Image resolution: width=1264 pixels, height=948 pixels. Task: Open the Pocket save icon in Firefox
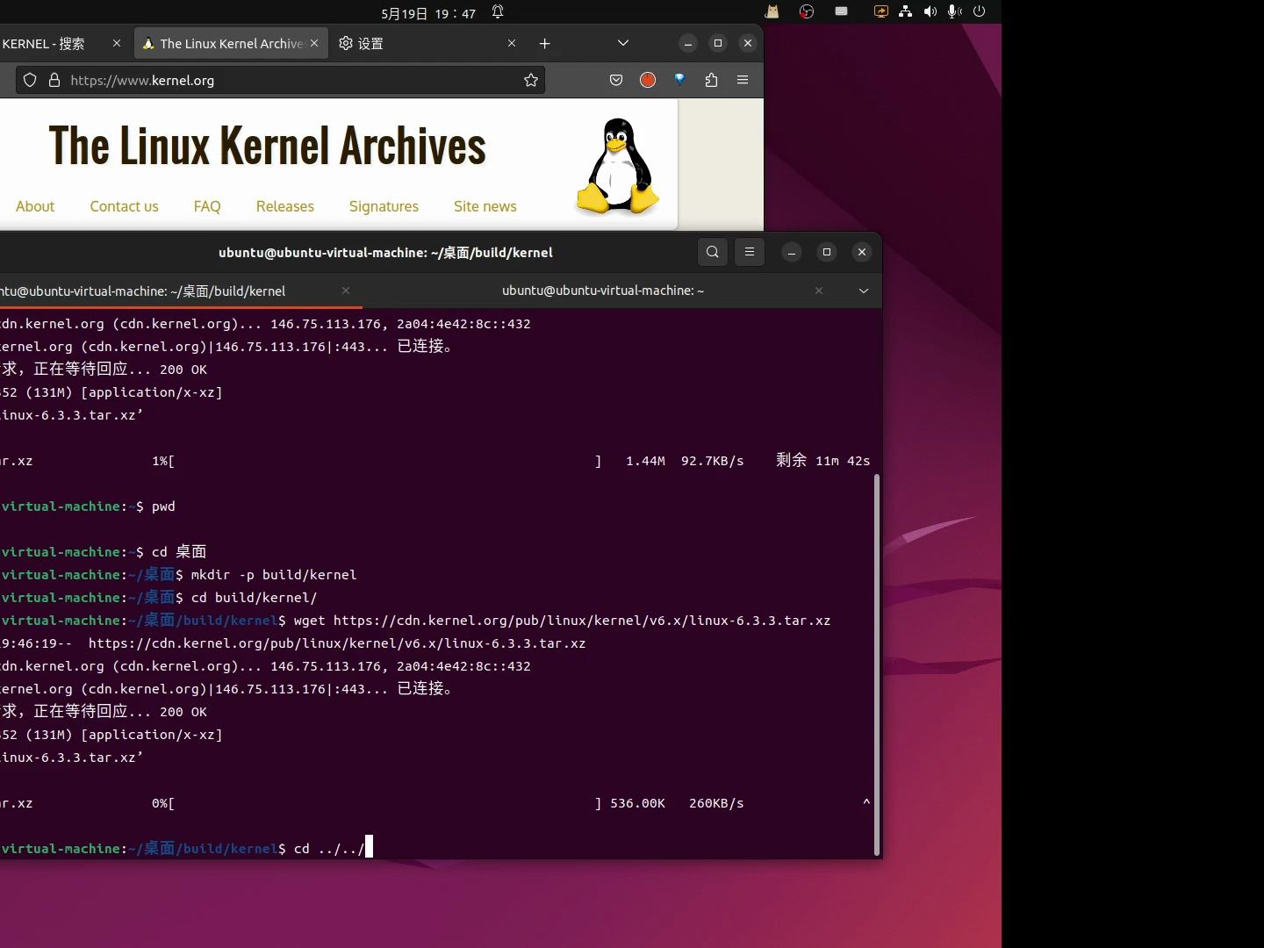[616, 80]
